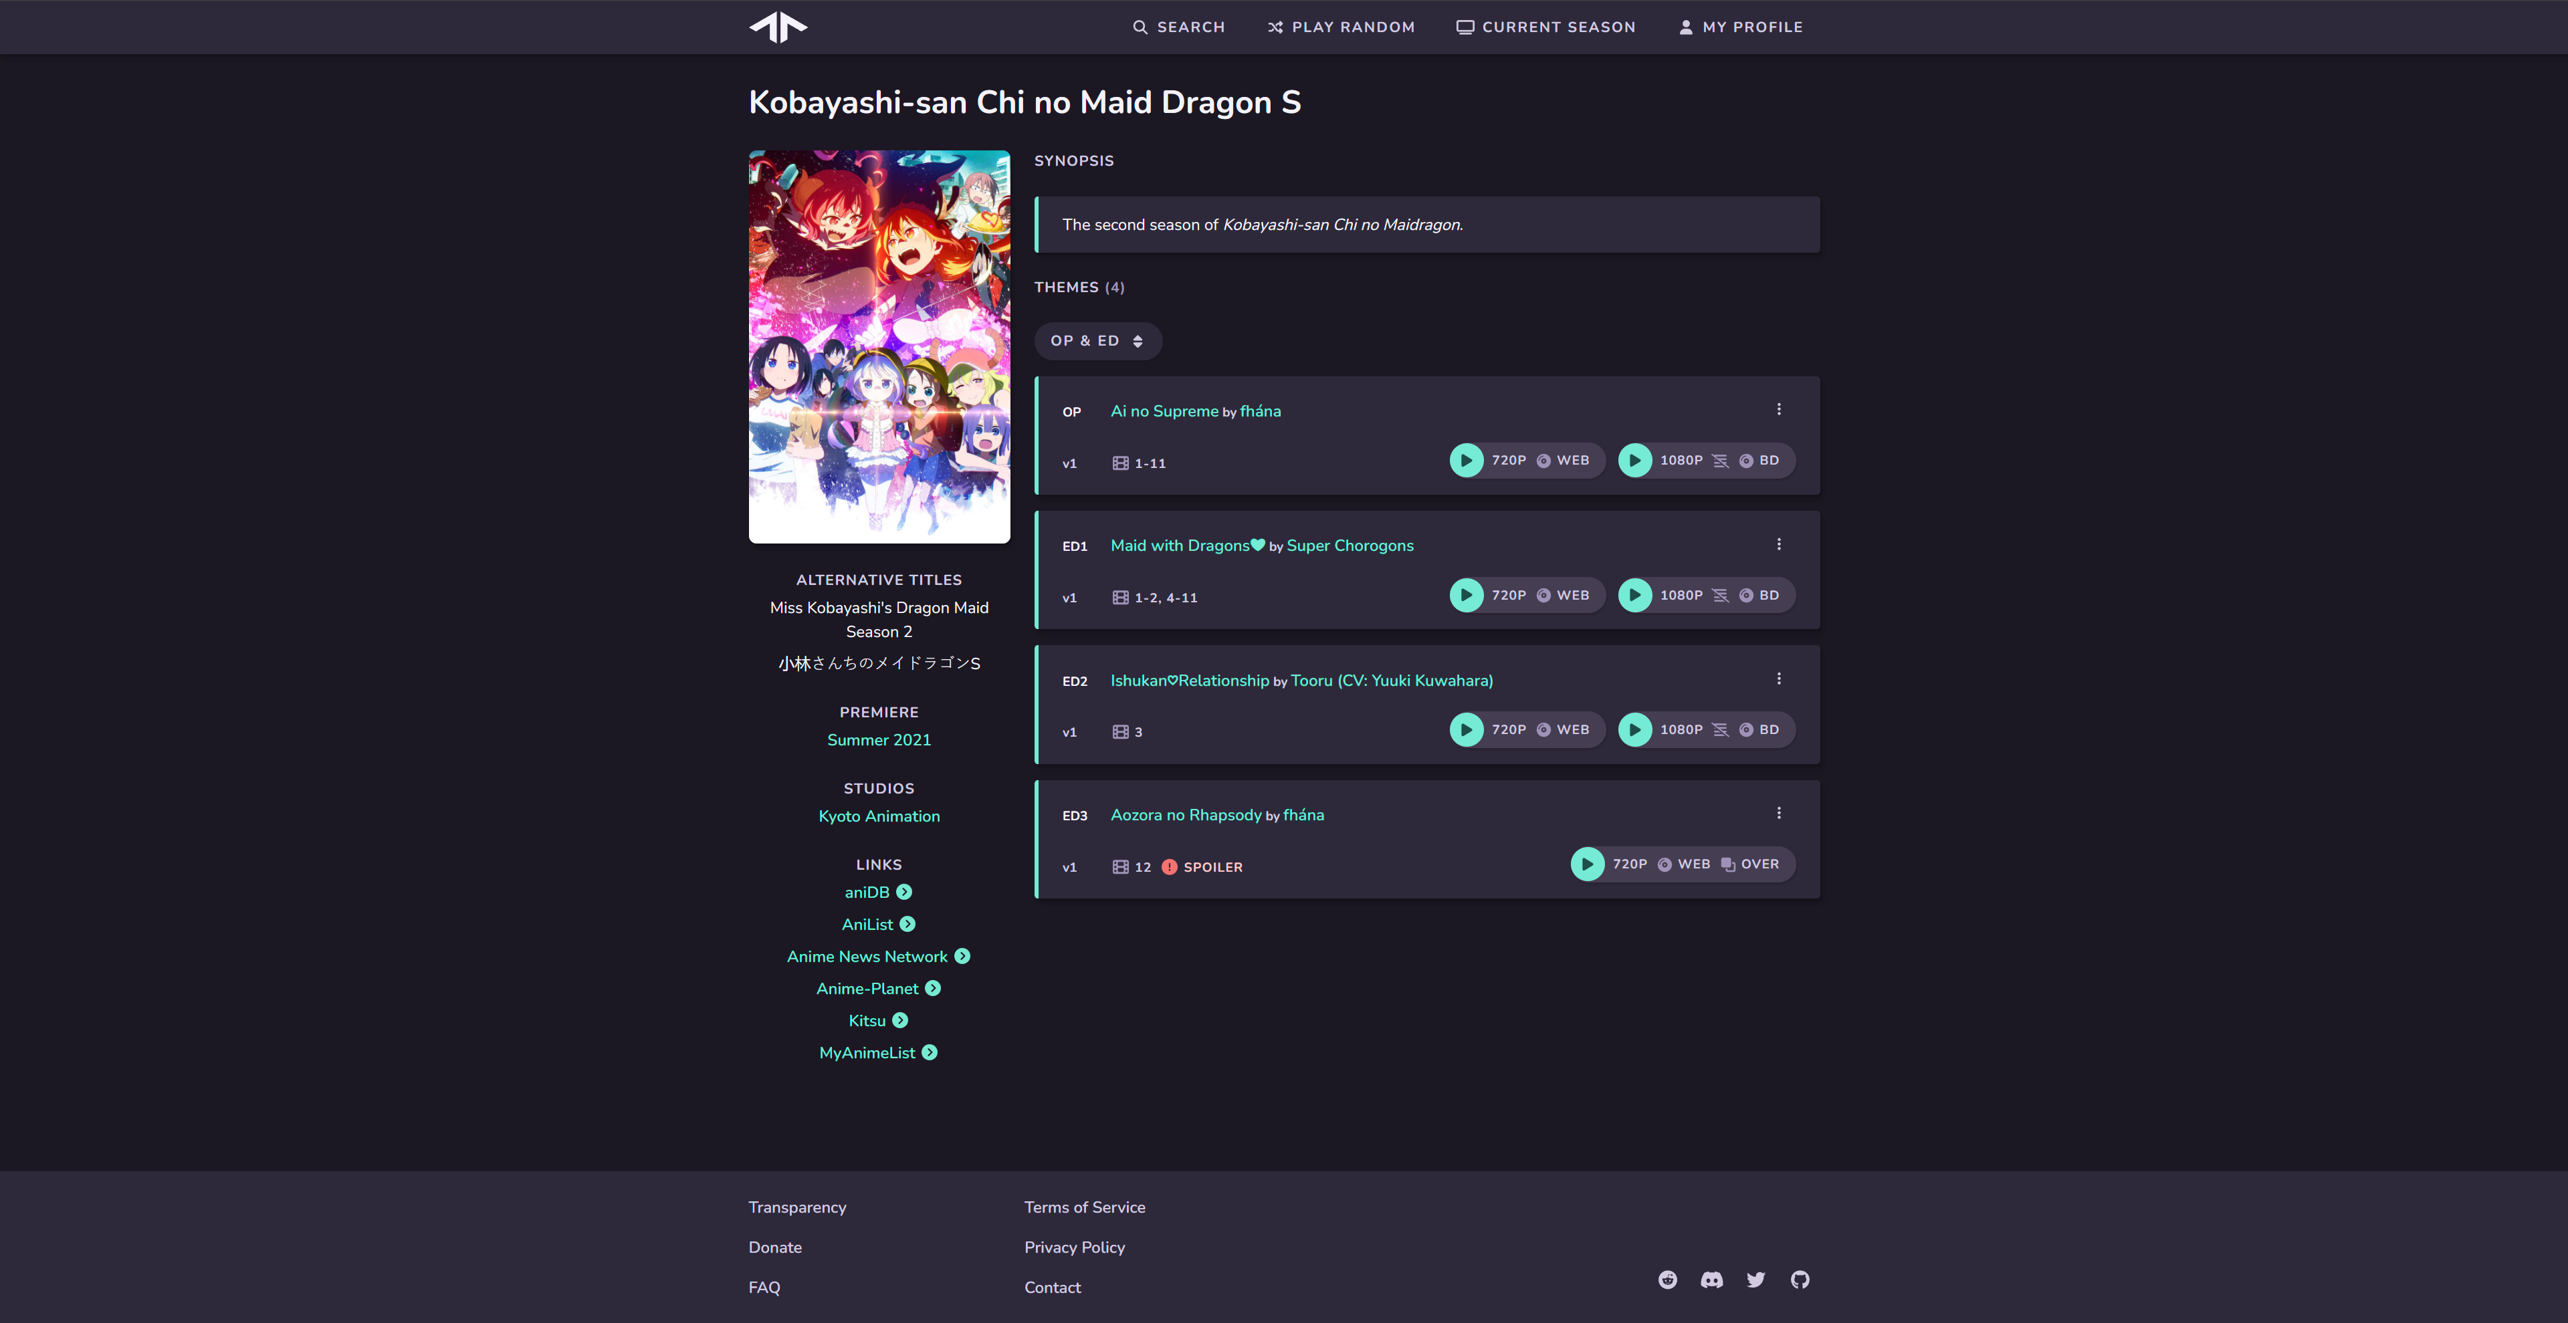Viewport: 2568px width, 1323px height.
Task: Select Play Random in the navigation bar
Action: pos(1341,27)
